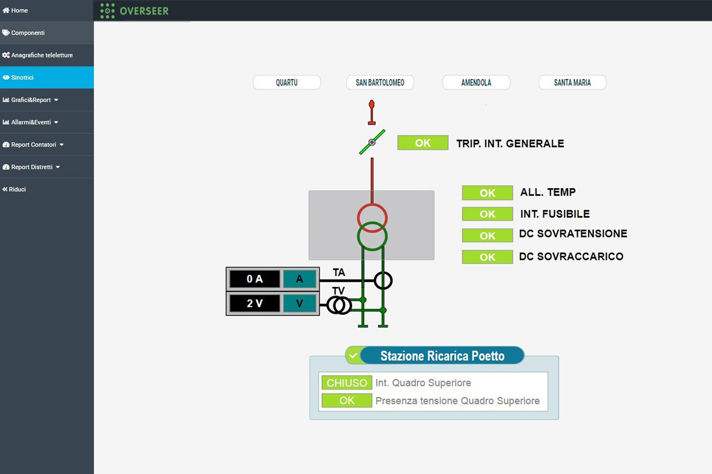
Task: Open the Componenti menu item
Action: tap(47, 33)
